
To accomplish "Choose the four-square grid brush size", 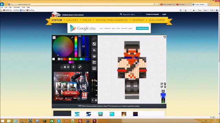I will pos(65,67).
